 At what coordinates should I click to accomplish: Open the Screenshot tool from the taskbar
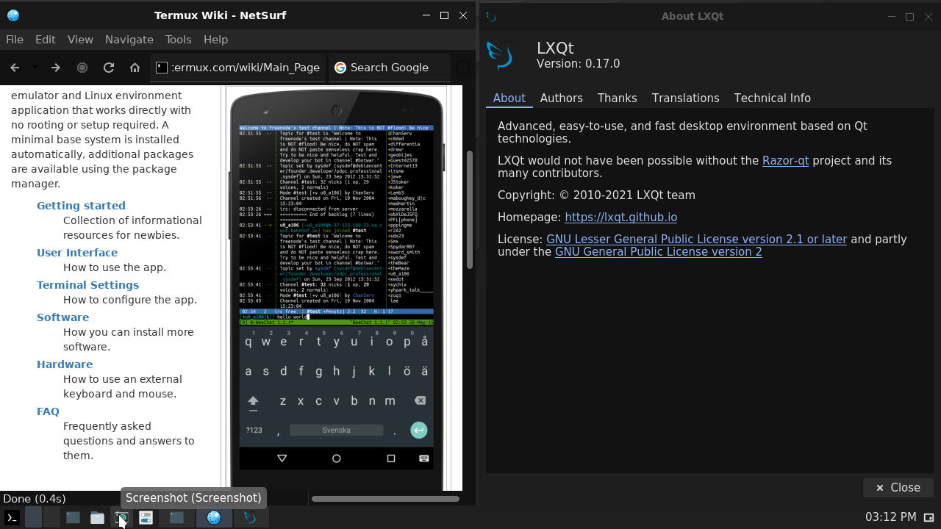point(121,517)
